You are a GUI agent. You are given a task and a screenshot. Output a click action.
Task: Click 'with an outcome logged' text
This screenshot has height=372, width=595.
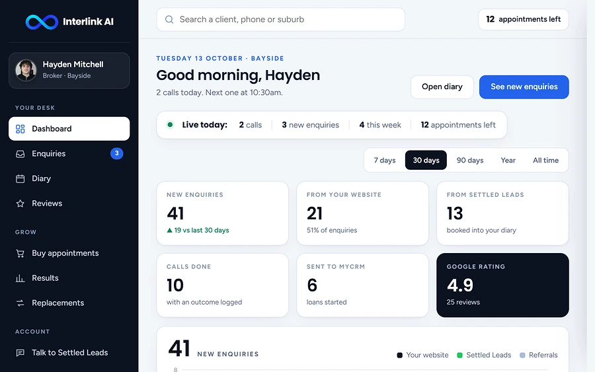pos(204,302)
